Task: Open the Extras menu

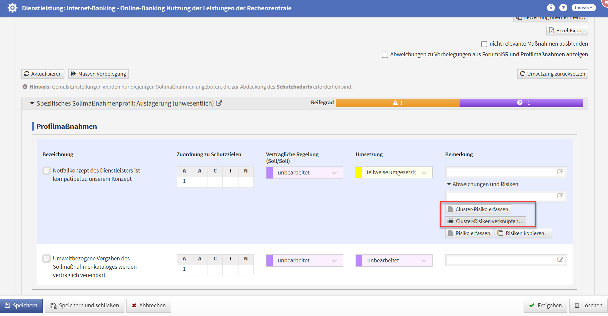Action: coord(583,8)
